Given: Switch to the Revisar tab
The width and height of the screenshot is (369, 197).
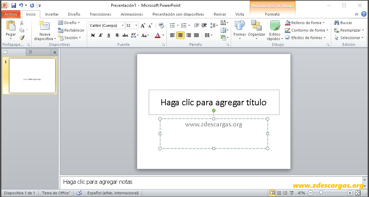Looking at the screenshot, I should (220, 14).
